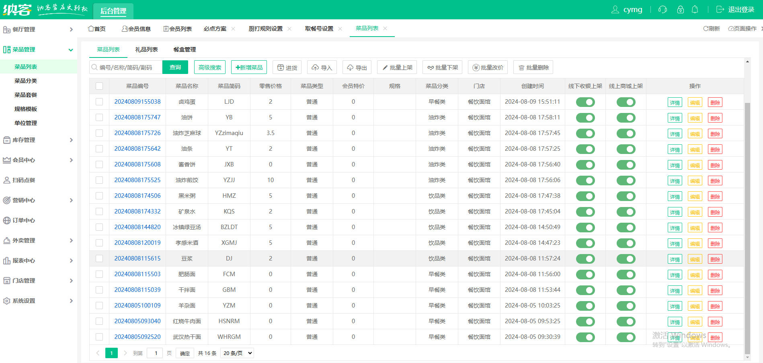Switch to the 礼品列表 tab

coord(146,49)
